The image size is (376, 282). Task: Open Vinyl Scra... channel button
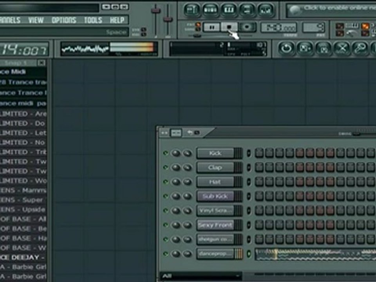click(215, 211)
